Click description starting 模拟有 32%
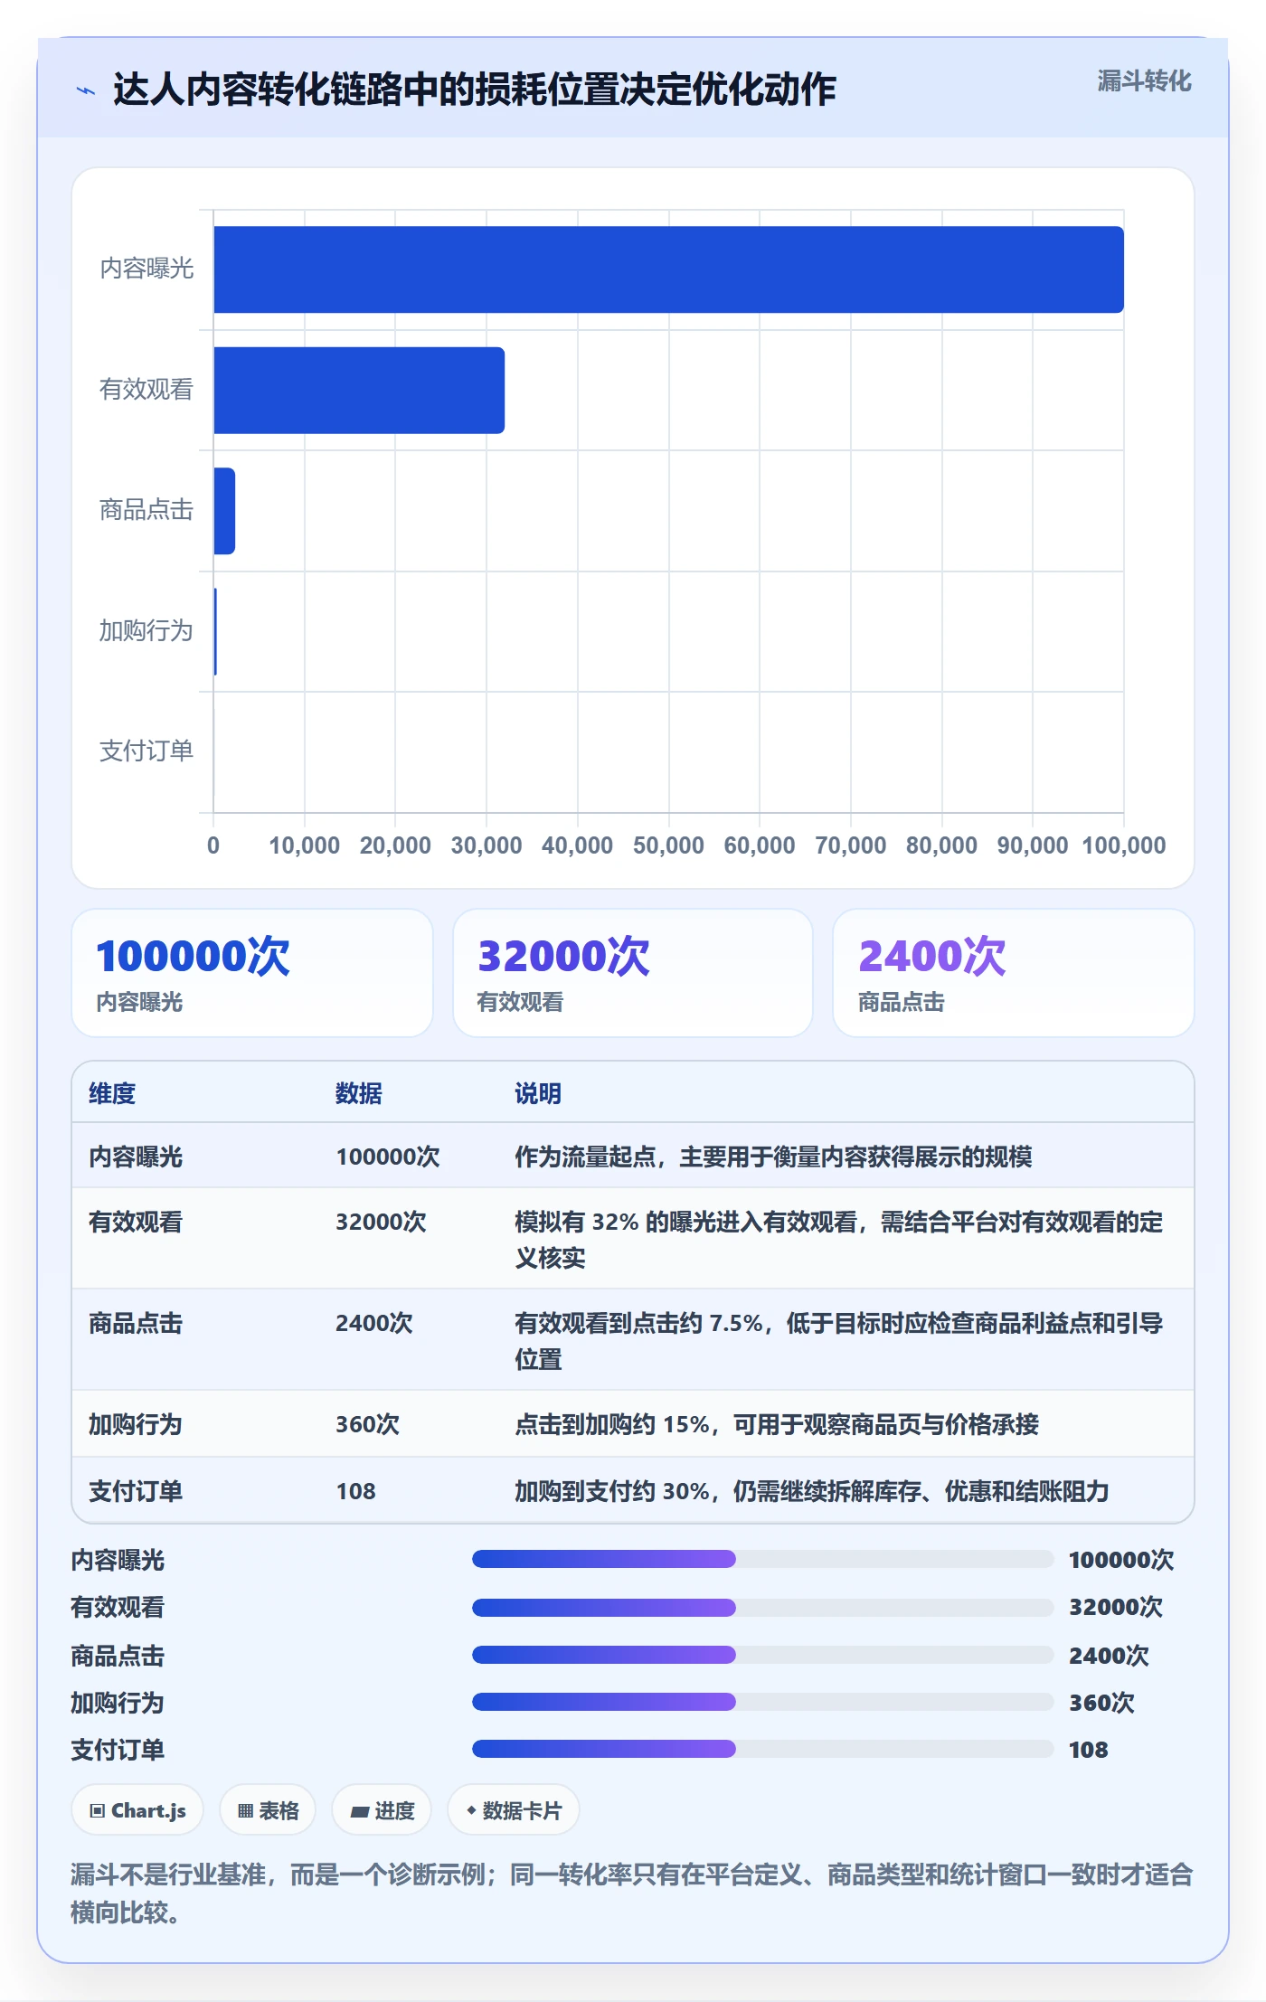The image size is (1266, 2002). tap(838, 1240)
